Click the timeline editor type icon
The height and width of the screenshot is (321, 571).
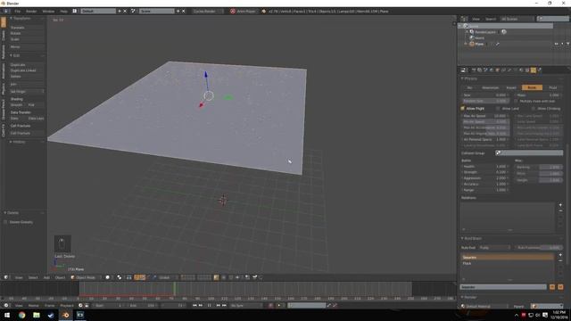pos(6,305)
